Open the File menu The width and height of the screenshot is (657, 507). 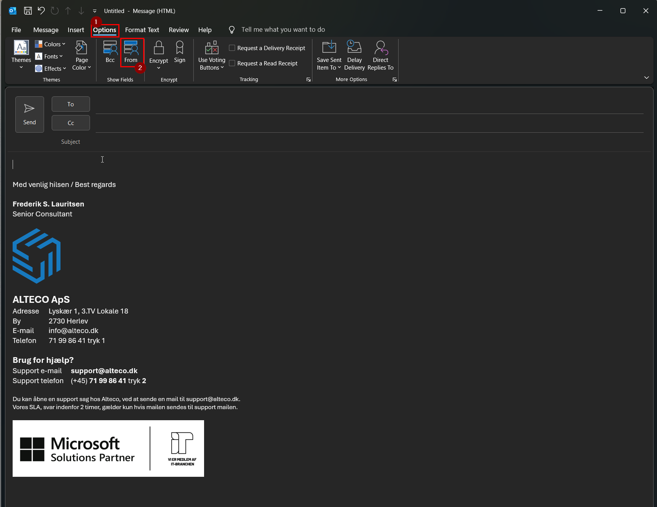(x=16, y=30)
